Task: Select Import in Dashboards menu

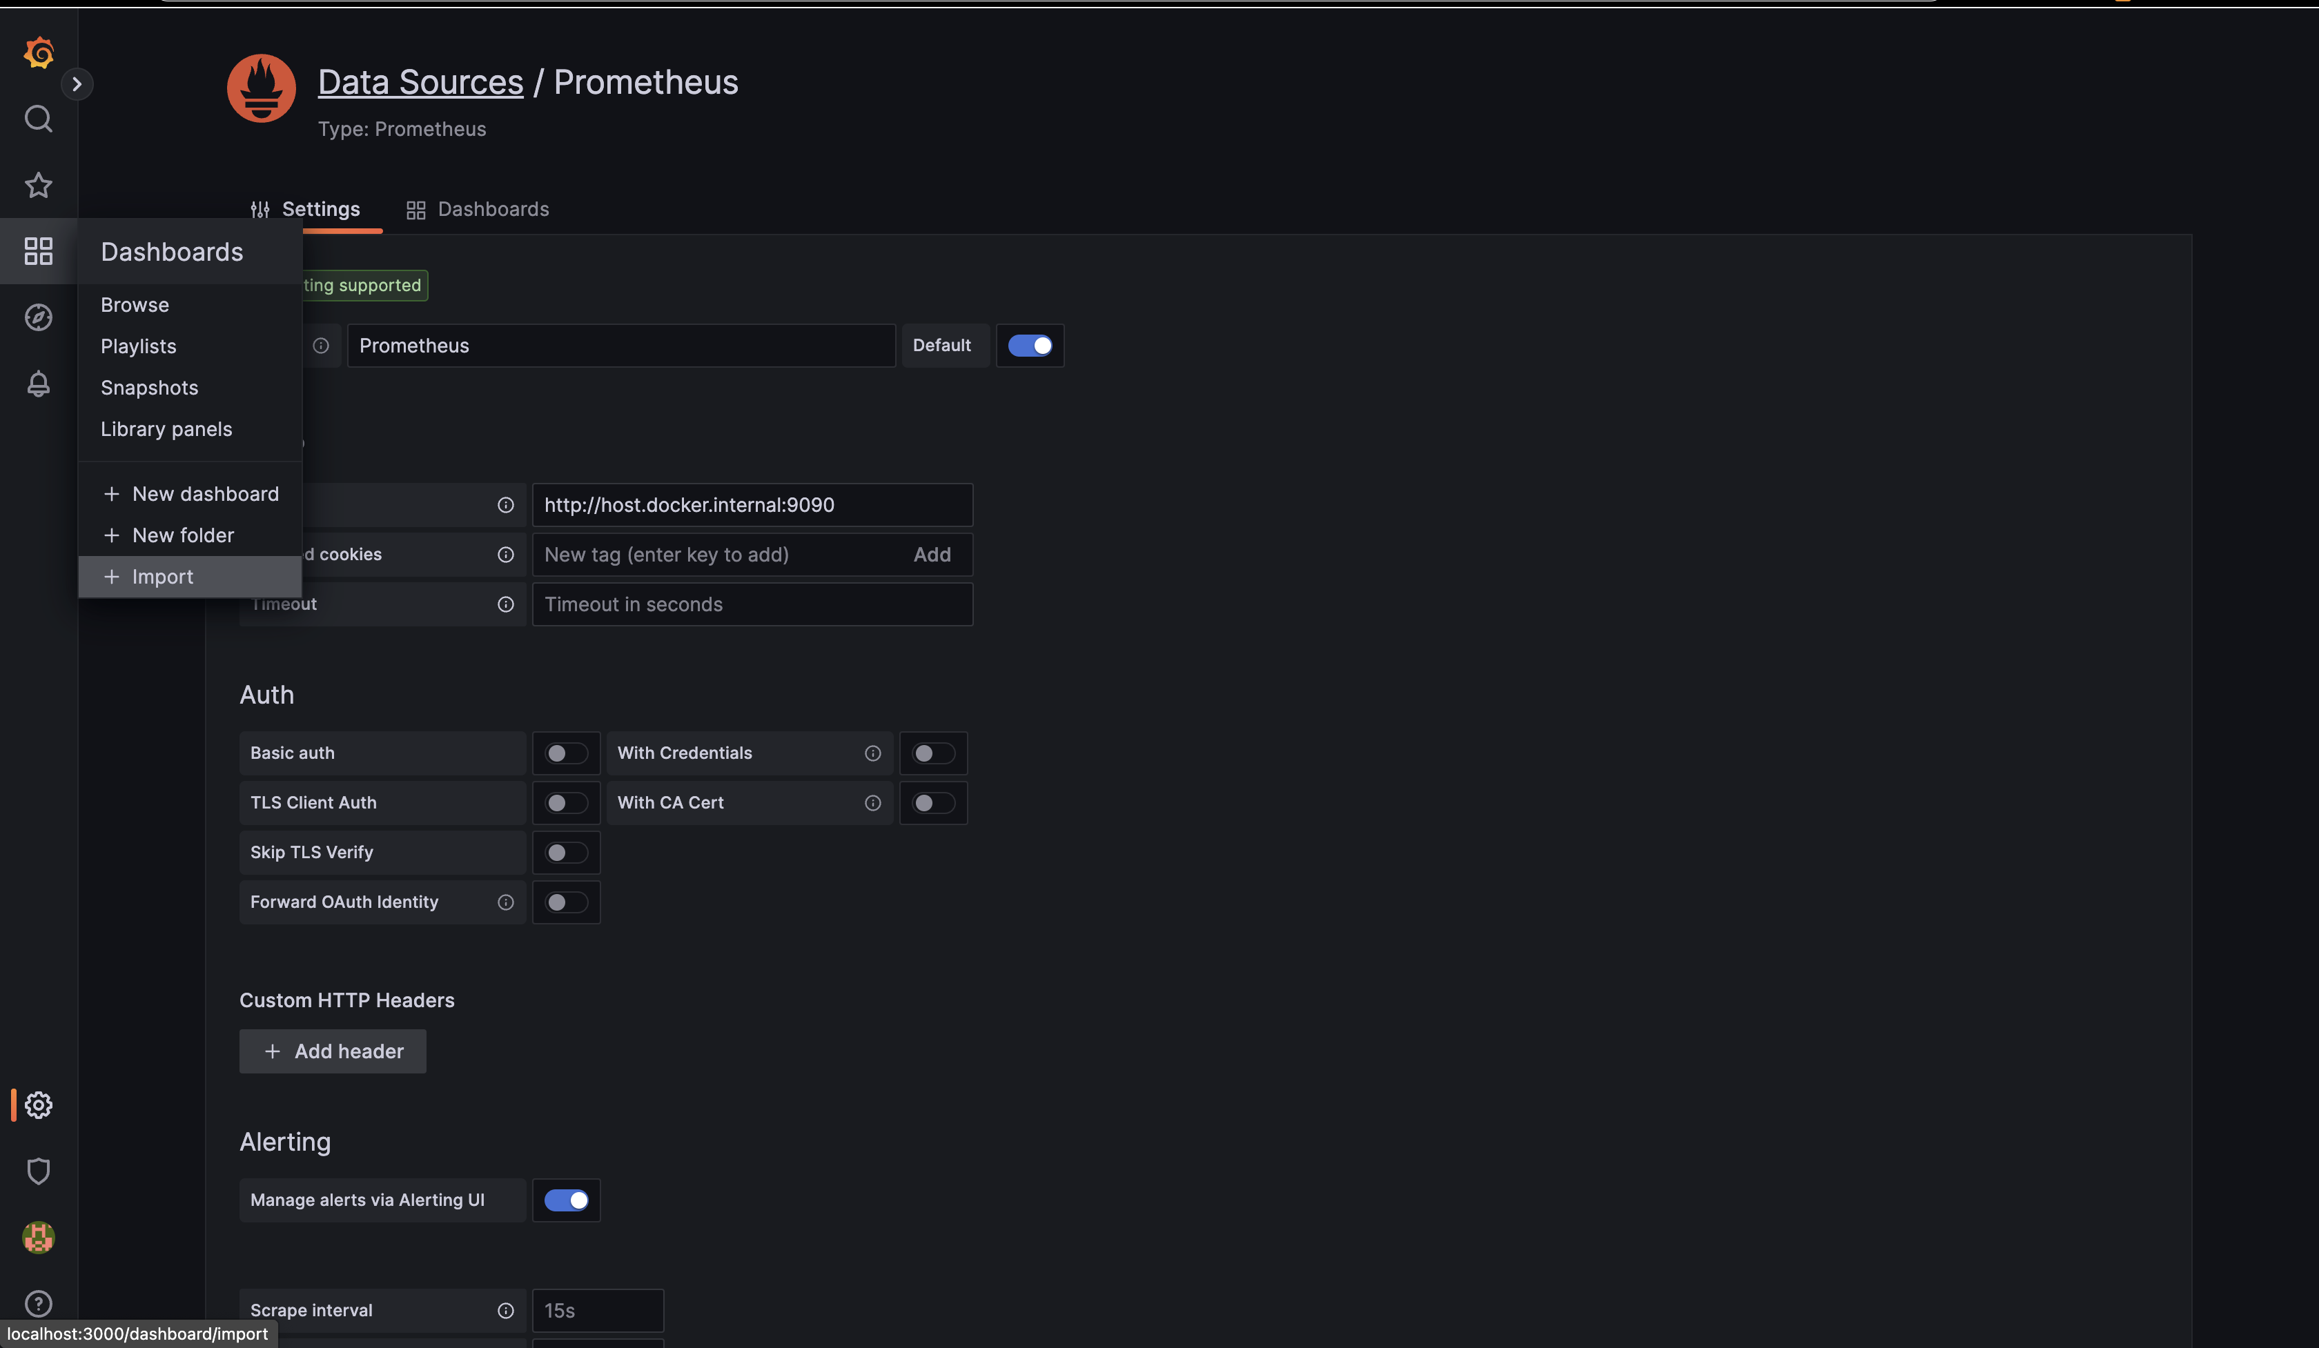Action: tap(162, 577)
